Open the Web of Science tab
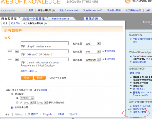Viewport: 152px width, 119px height. [60, 19]
